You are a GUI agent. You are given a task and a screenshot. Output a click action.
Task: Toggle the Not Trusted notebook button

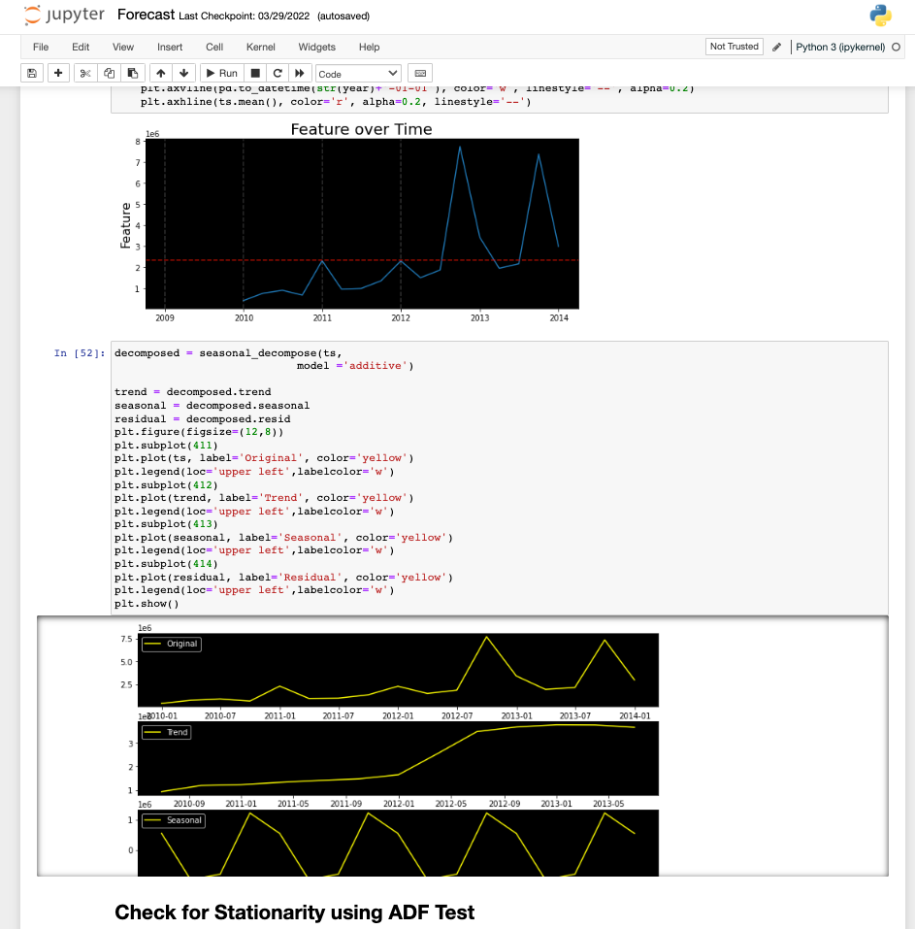734,47
